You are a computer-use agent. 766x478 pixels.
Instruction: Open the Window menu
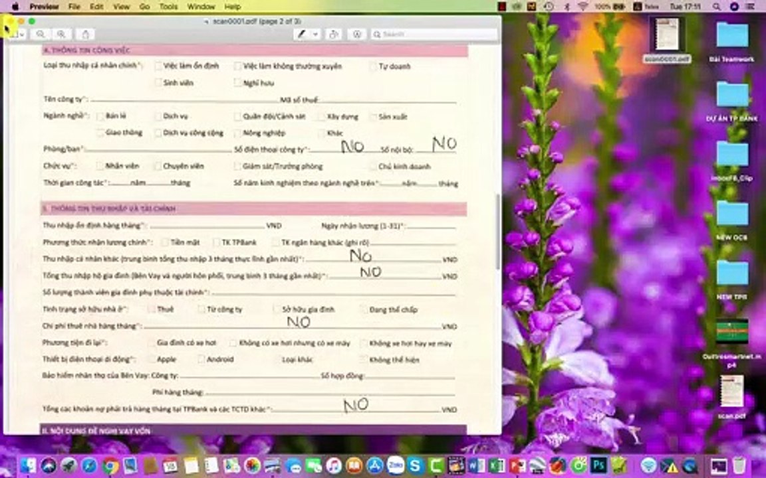201,7
